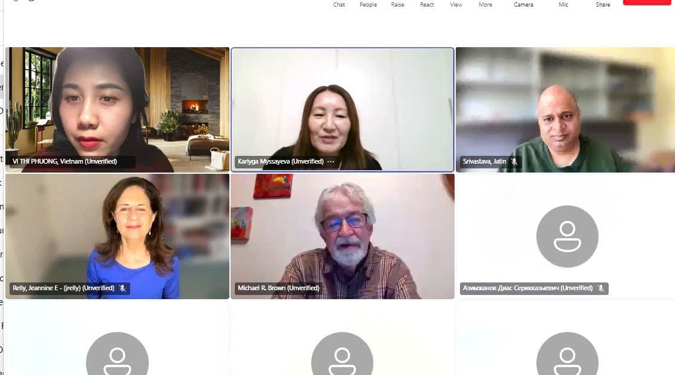Viewport: 675px width, 375px height.
Task: Open the React menu
Action: [x=427, y=4]
